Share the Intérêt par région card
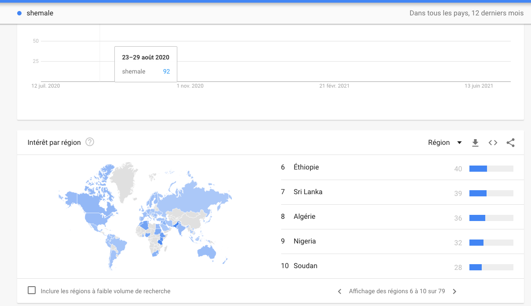Image resolution: width=531 pixels, height=306 pixels. click(x=510, y=143)
